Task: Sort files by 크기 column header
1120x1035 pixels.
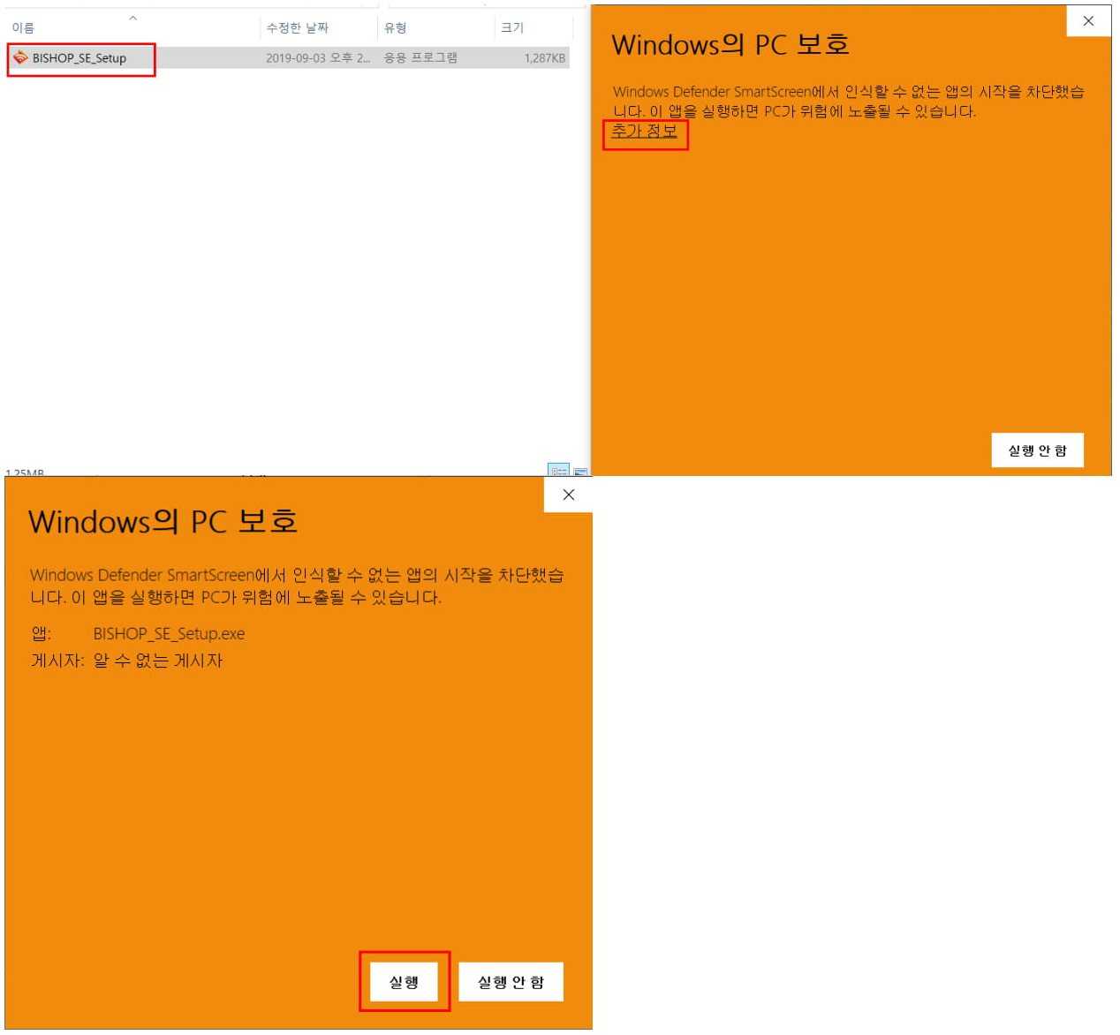Action: 512,28
